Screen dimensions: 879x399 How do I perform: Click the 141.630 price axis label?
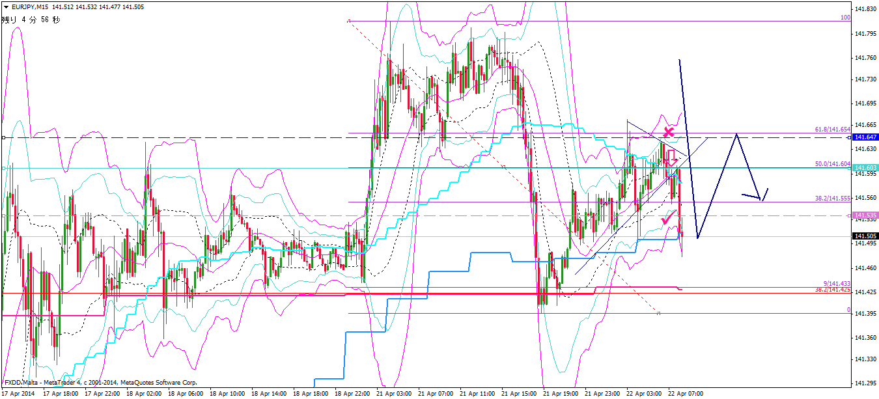(866, 148)
